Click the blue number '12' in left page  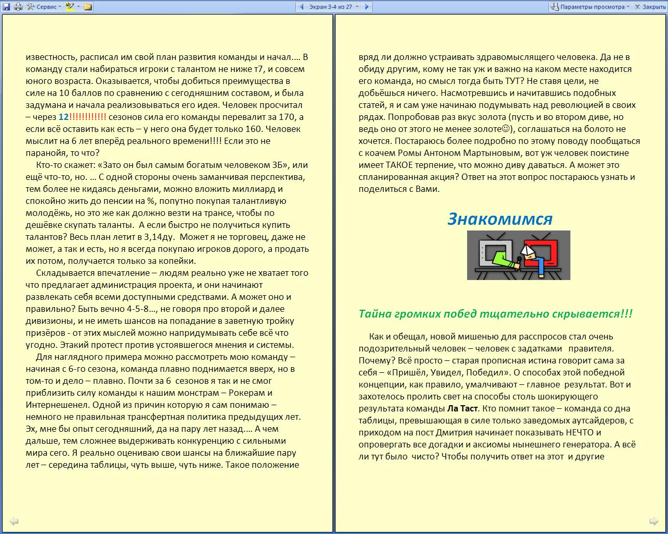click(63, 117)
